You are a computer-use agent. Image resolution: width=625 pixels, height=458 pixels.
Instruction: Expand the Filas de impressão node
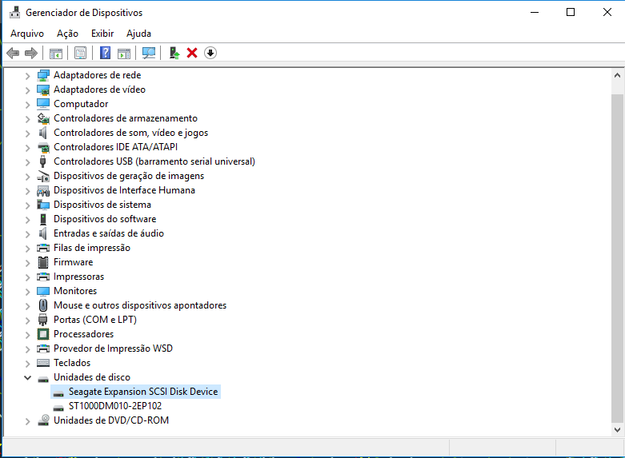[x=27, y=249]
